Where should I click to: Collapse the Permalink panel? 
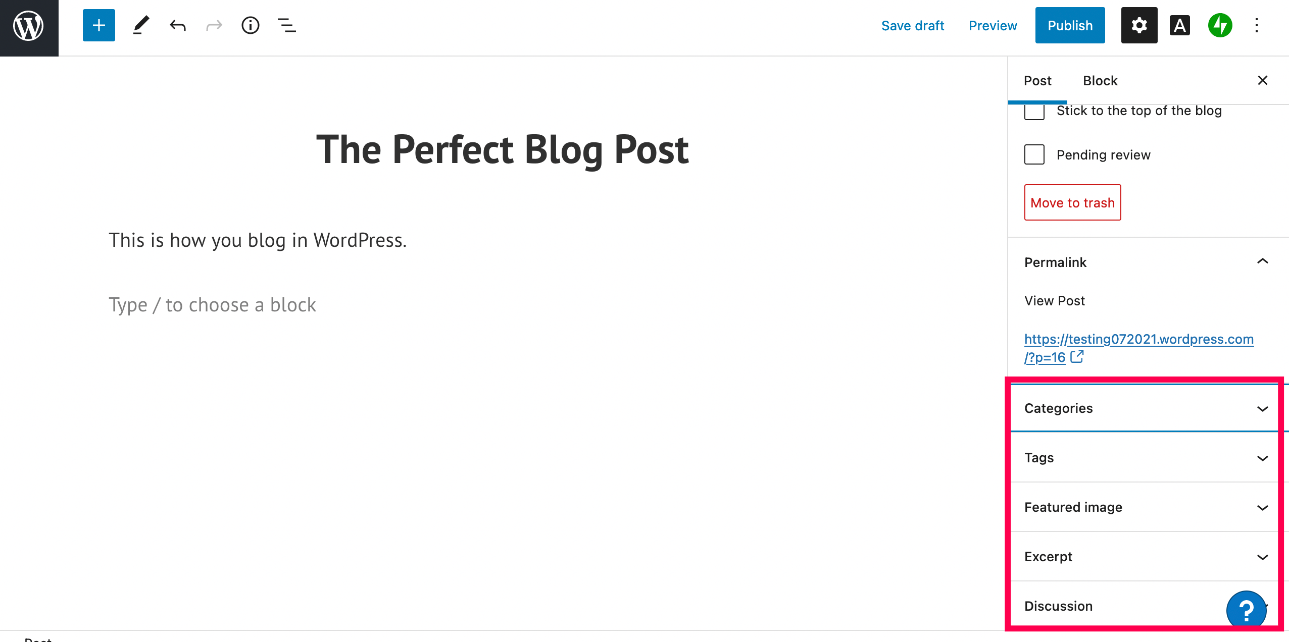pyautogui.click(x=1262, y=262)
